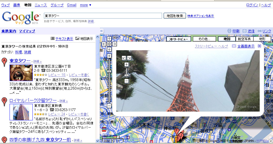Screen dimensions: 273x144
Task: Click red marker A for 東京タワー
Action: [x=4, y=62]
